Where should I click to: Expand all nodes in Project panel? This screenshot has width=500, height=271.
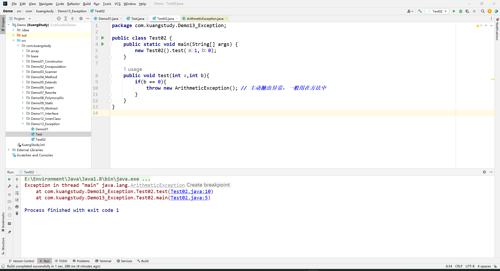[66, 19]
